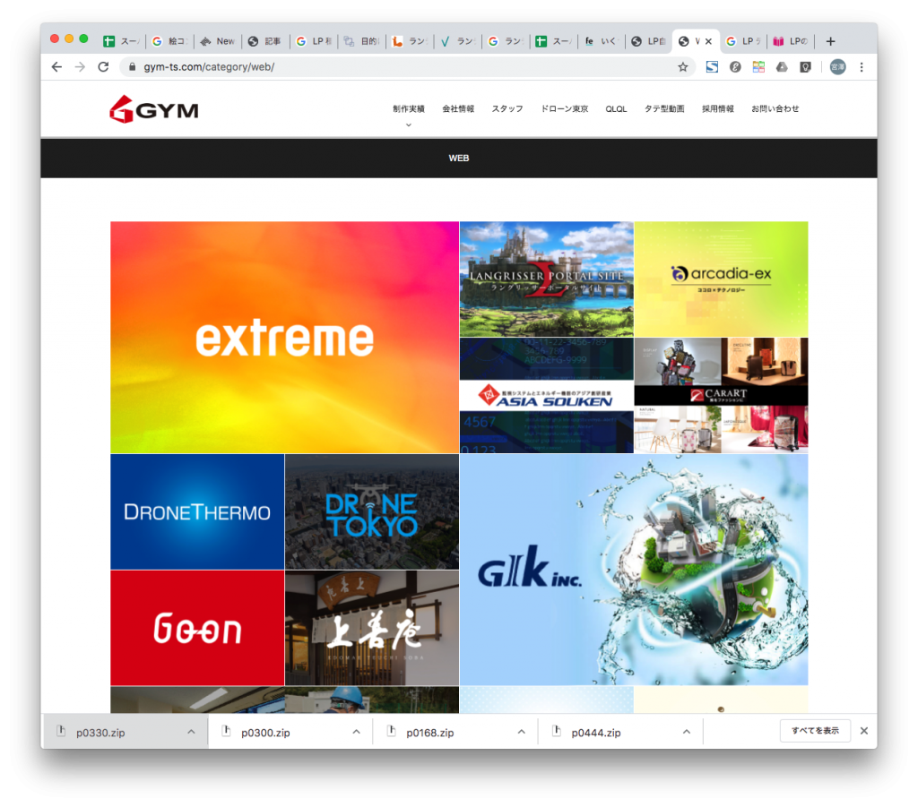Switch to the New tab
The width and height of the screenshot is (918, 807).
click(217, 41)
